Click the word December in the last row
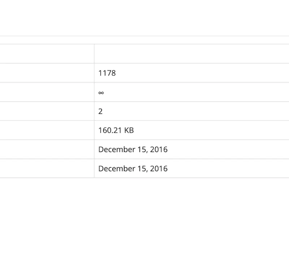The height and width of the screenshot is (263, 289). point(116,169)
